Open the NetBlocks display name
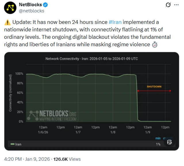 pyautogui.click(x=30, y=5)
